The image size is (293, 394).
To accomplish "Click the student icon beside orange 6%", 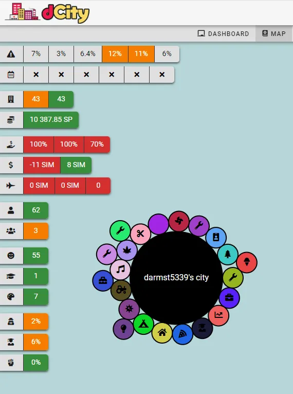I will 11,342.
